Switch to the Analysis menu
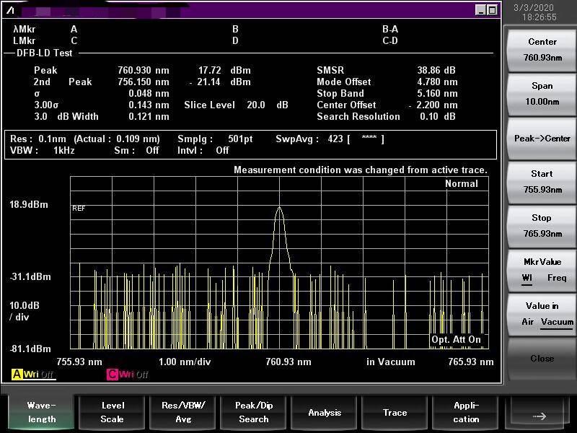The height and width of the screenshot is (433, 577). (x=325, y=412)
